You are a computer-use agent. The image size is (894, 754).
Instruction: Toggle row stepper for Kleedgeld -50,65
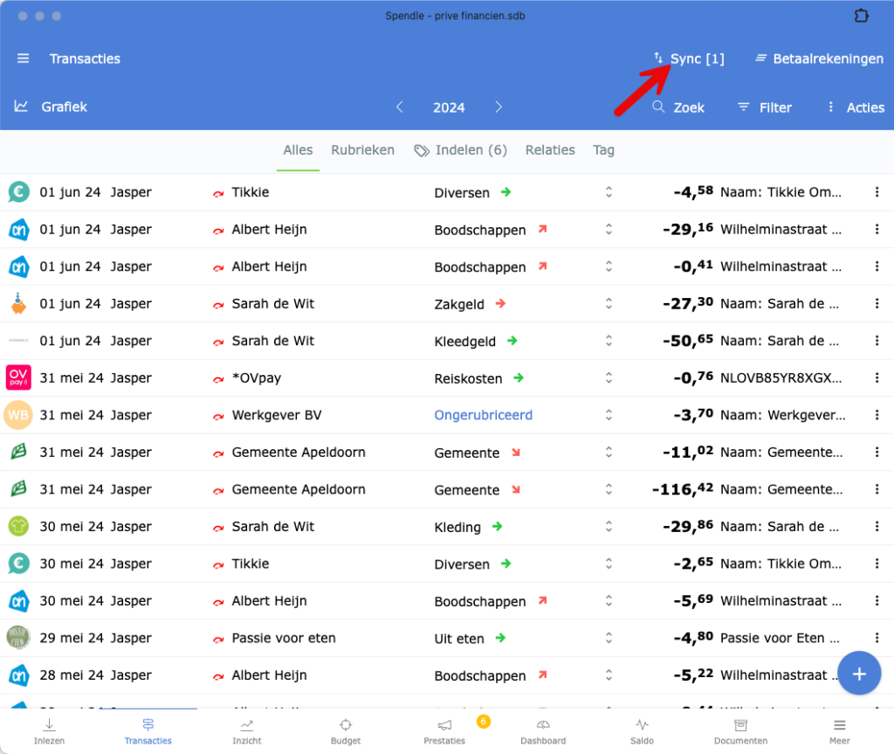(x=609, y=341)
